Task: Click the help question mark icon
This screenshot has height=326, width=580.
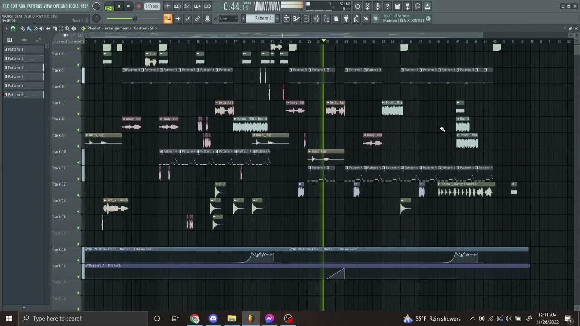Action: (387, 6)
